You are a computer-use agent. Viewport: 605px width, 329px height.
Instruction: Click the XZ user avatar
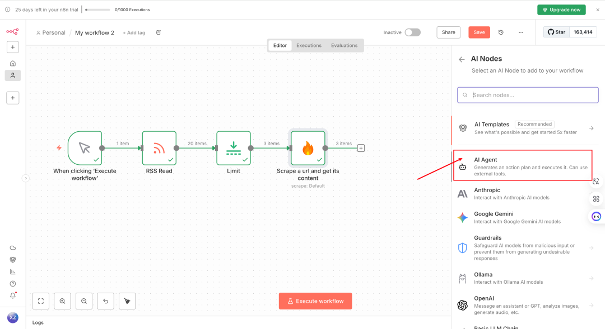[13, 317]
